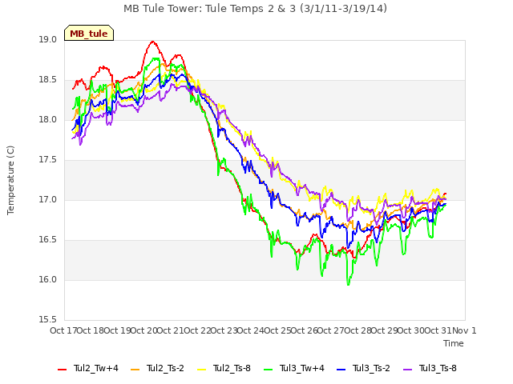Click the green line minimum below 16.0
This screenshot has height=384, width=513.
pyautogui.click(x=348, y=284)
